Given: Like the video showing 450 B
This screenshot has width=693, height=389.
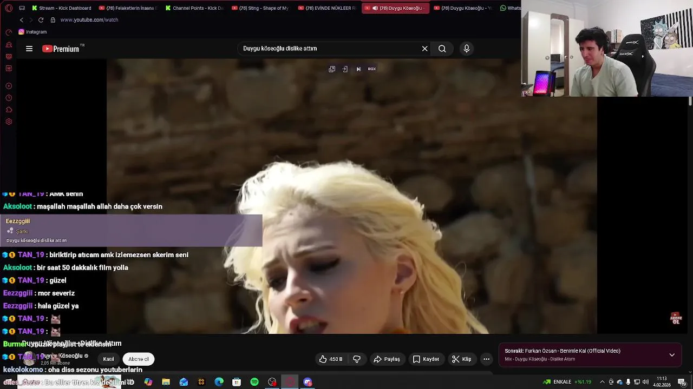Looking at the screenshot, I should click(330, 359).
